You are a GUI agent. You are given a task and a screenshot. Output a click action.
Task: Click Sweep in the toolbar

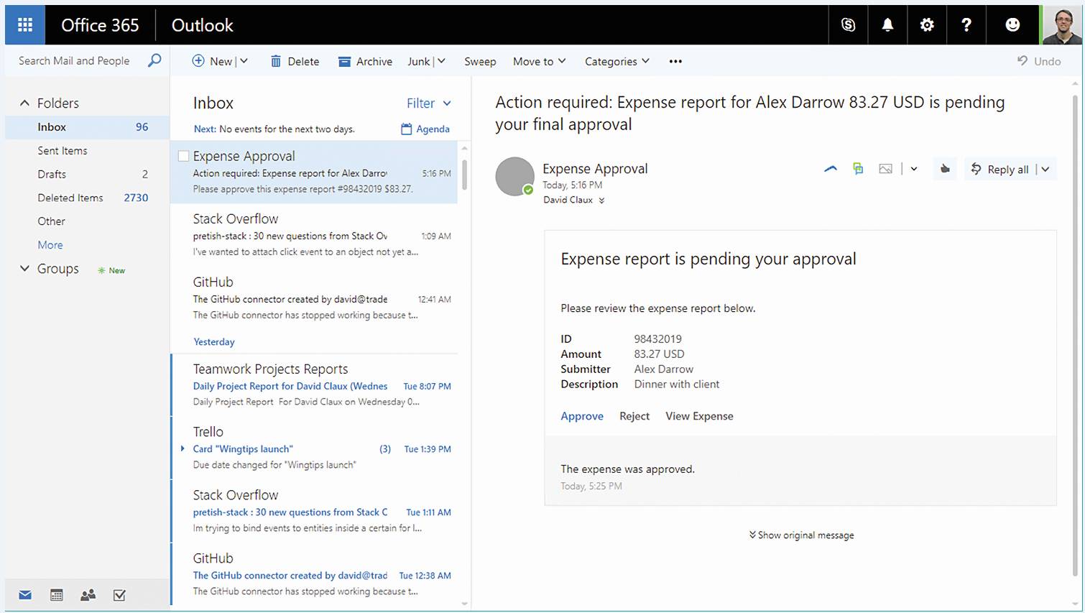point(480,61)
